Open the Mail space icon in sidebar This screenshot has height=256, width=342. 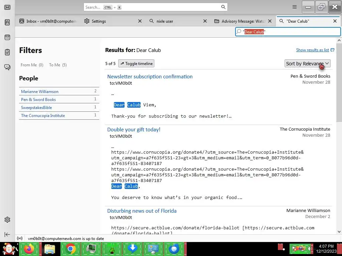(7, 7)
